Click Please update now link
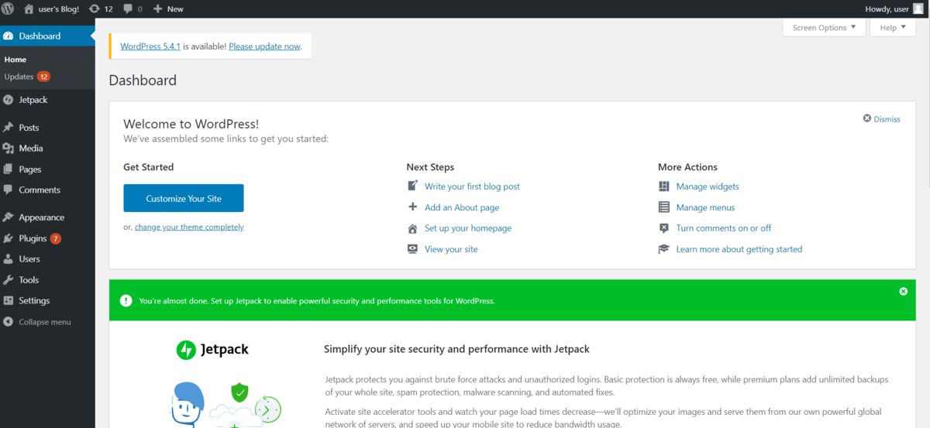The image size is (930, 428). coord(264,46)
